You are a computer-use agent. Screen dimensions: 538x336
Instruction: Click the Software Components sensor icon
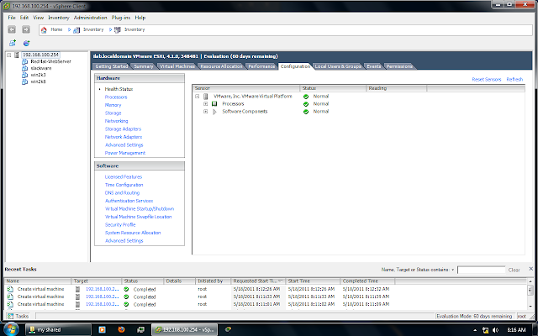[x=214, y=112]
